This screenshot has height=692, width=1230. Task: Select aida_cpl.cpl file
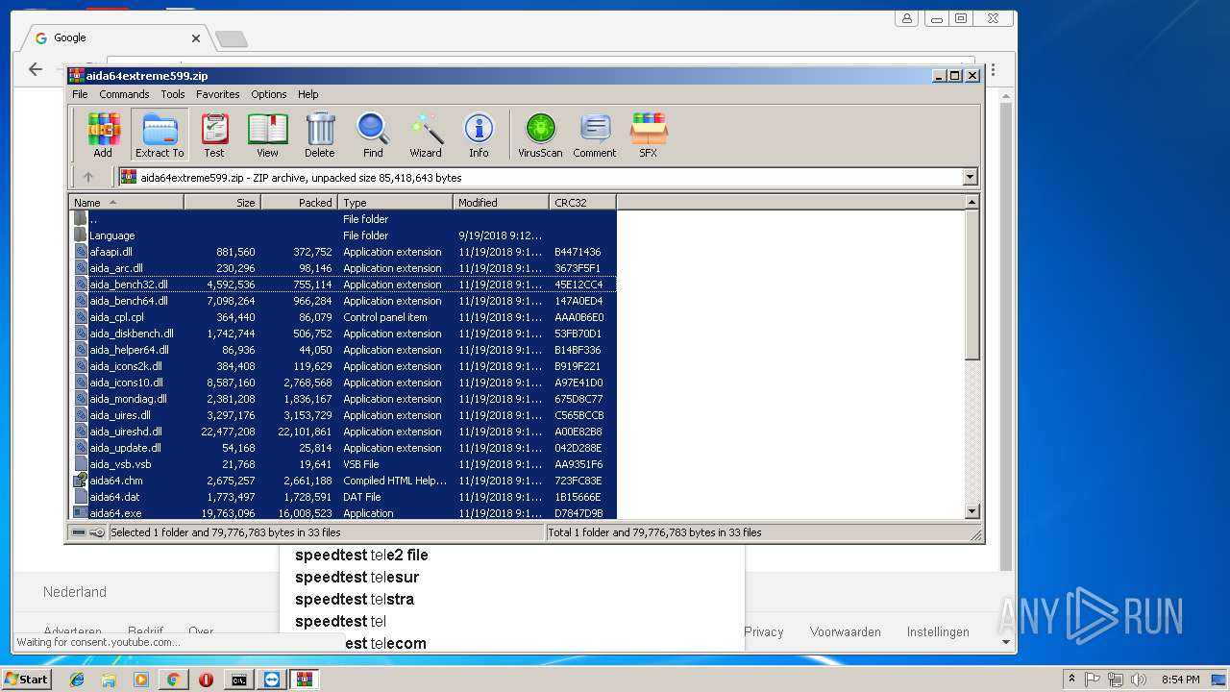[343, 317]
